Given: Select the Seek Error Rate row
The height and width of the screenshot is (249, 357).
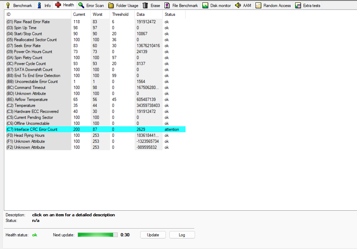Looking at the screenshot, I should [96, 46].
